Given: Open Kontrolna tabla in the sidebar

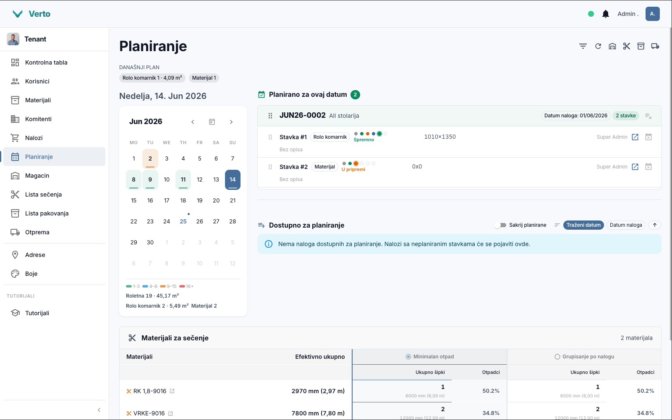Looking at the screenshot, I should (54, 62).
